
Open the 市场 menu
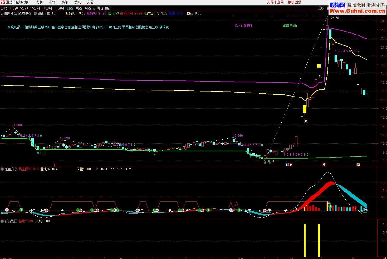52,2
